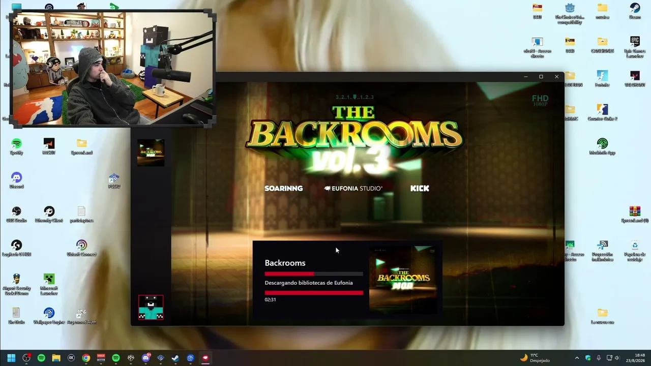Open the weather widget showing 11°C Despejado
651x366 pixels.
(535, 358)
